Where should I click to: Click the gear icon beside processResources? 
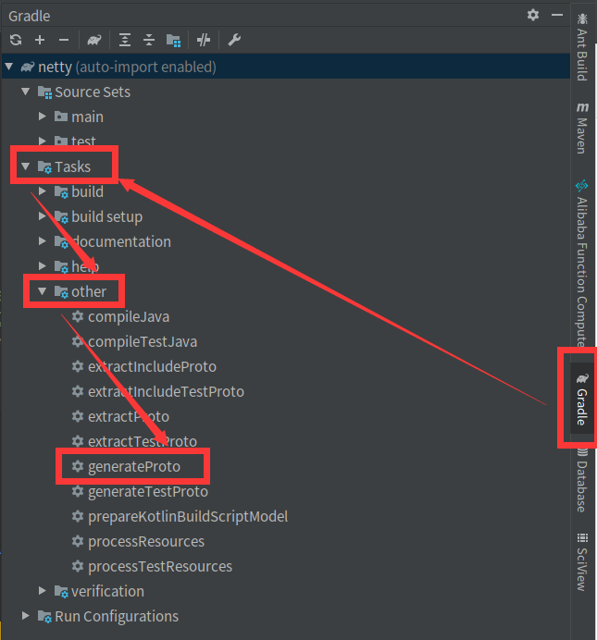(78, 541)
